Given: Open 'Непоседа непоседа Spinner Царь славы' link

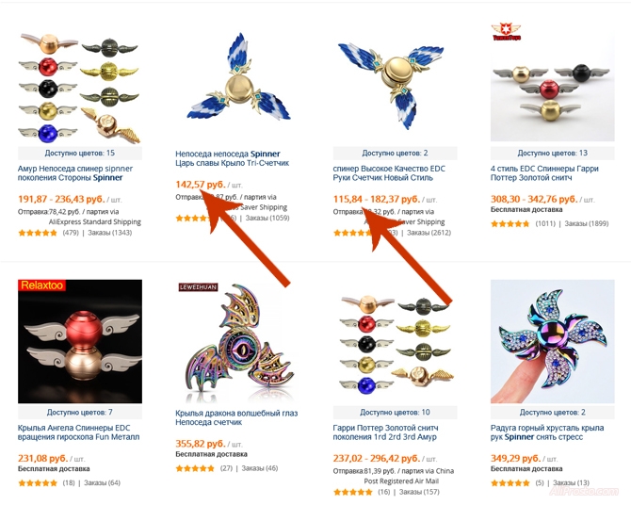Looking at the screenshot, I should [233, 158].
